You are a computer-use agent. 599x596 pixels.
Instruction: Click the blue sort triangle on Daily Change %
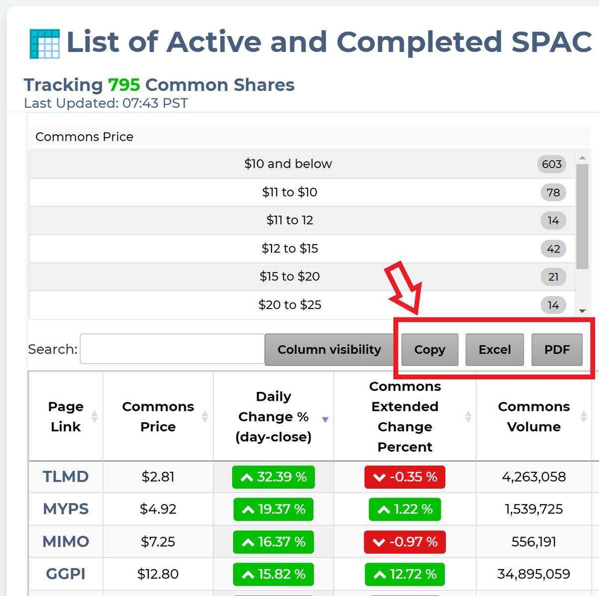[x=325, y=419]
